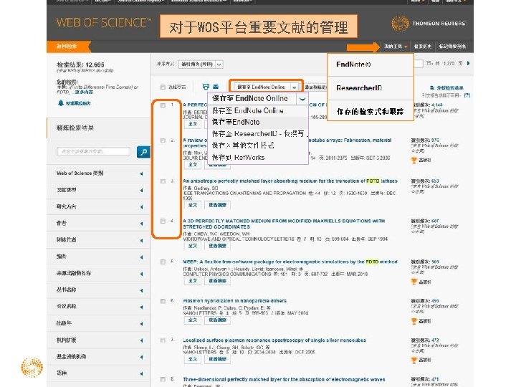Click 被引频次: 653 citation count
Viewport: 516px width, 387px height.
click(x=425, y=181)
